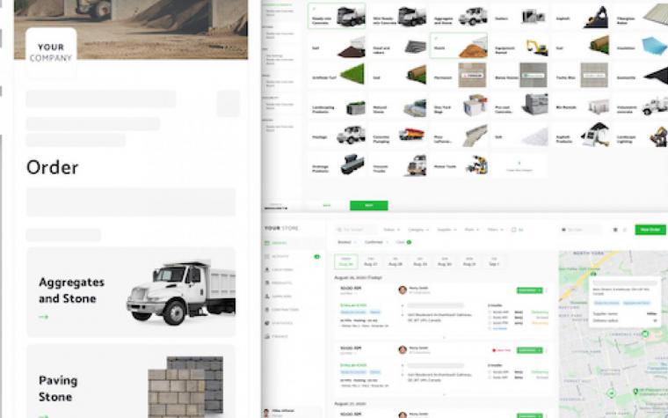Viewport: 668px width, 418px height.
Task: Toggle the All checkbox in filter bar
Action: [x=514, y=230]
